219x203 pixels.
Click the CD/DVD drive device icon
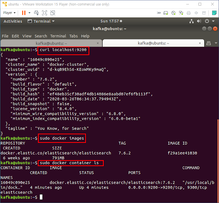click(173, 13)
